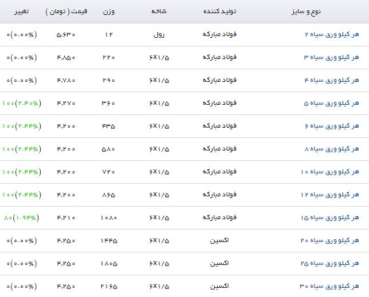This screenshot has width=369, height=297.
Task: Select the price cell ۴,۲۷۰
Action: pyautogui.click(x=66, y=104)
